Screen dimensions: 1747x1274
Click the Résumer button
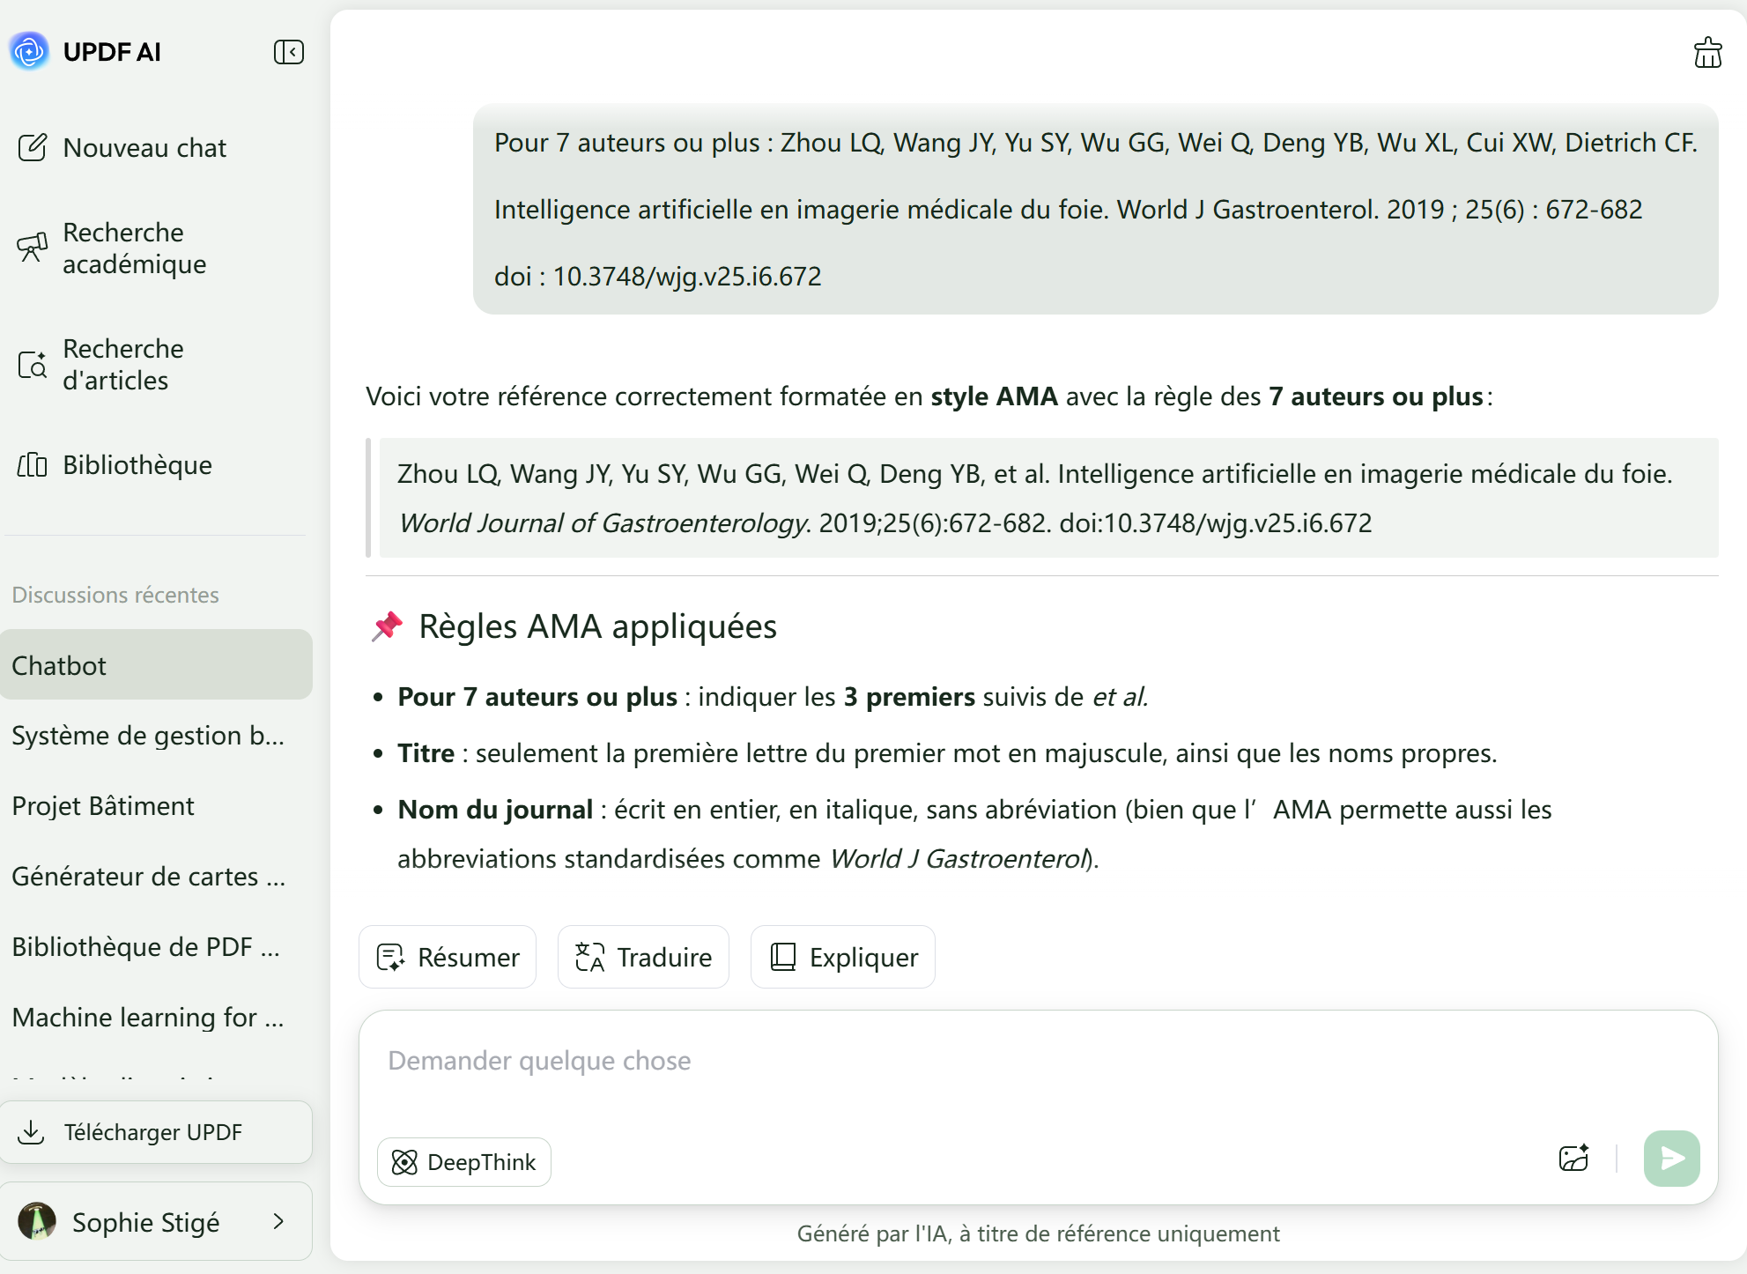click(x=448, y=957)
